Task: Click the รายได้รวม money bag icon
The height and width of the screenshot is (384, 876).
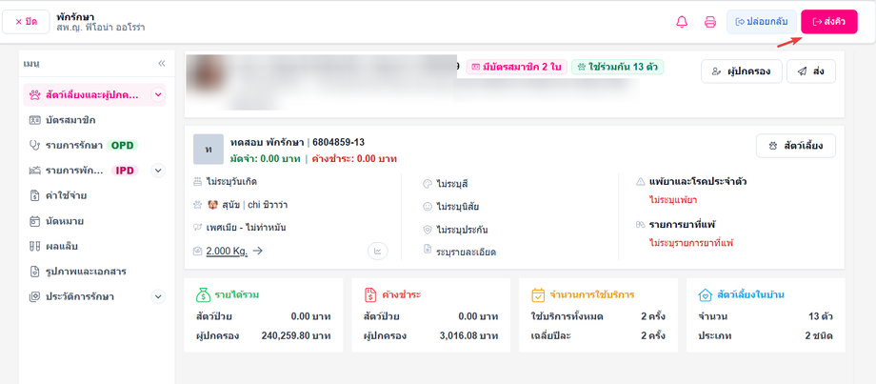Action: 203,294
